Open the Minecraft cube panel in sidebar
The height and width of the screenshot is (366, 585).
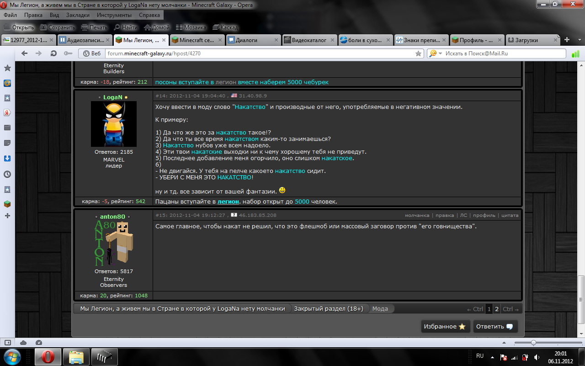pyautogui.click(x=7, y=204)
